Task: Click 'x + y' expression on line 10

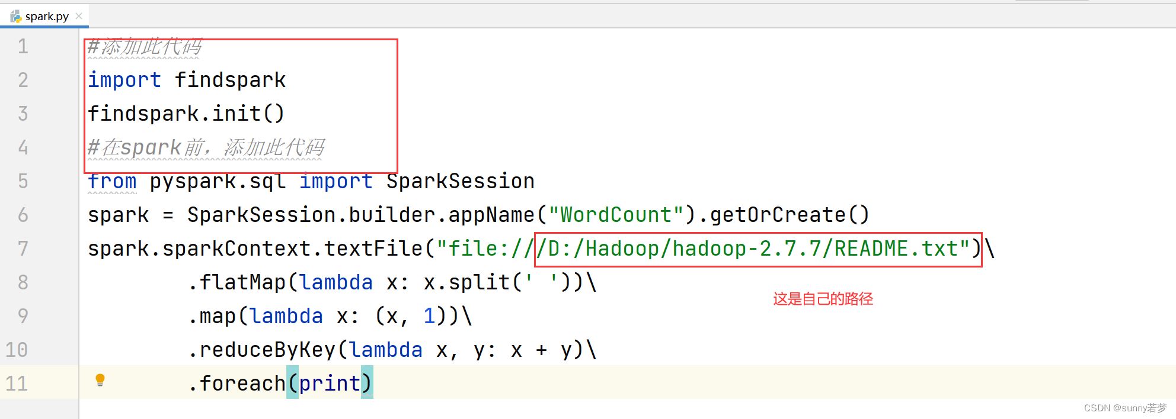Action: coord(541,350)
